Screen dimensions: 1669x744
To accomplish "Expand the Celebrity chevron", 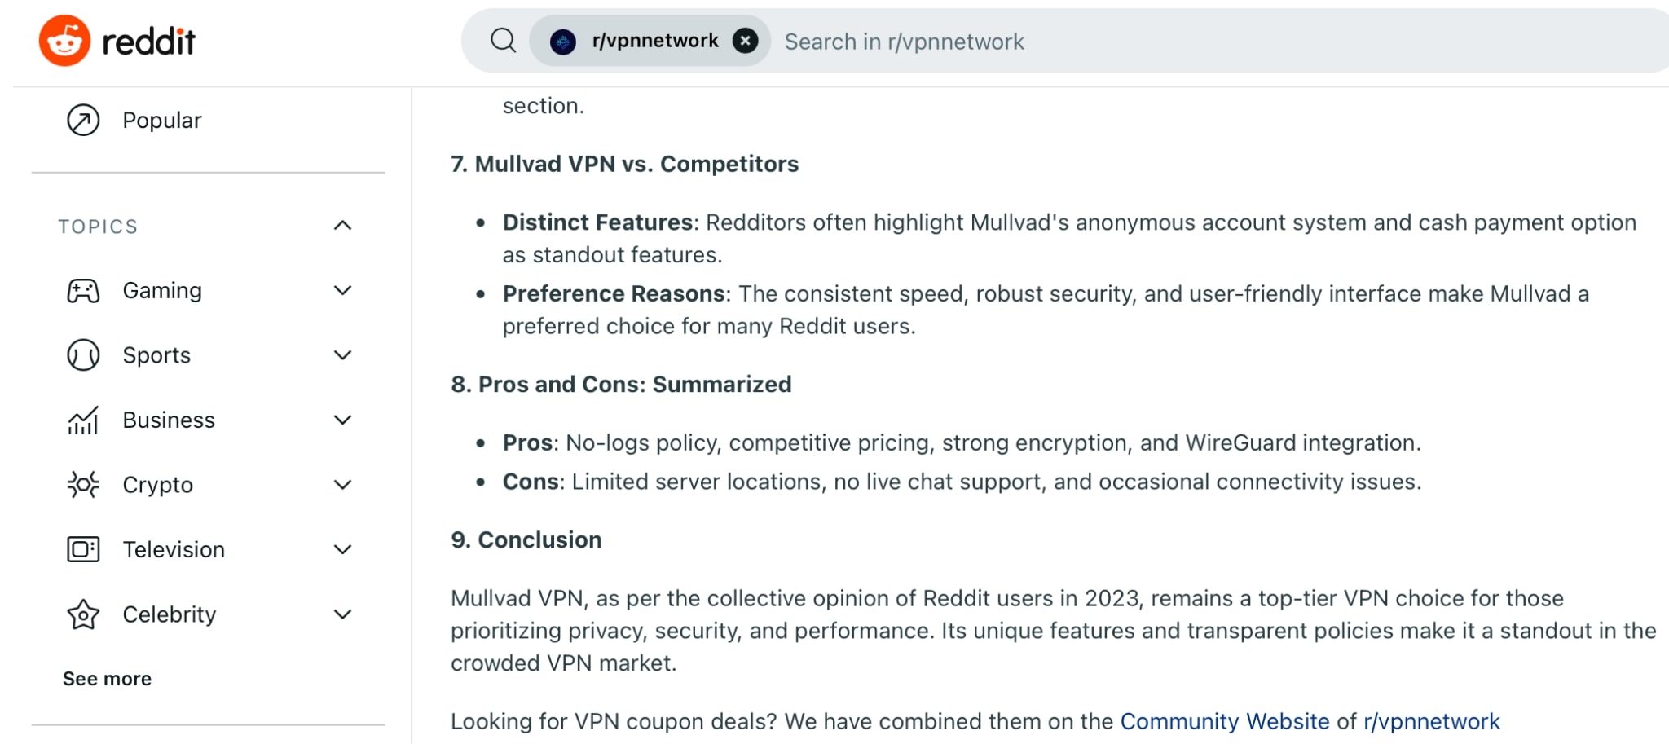I will click(x=343, y=614).
